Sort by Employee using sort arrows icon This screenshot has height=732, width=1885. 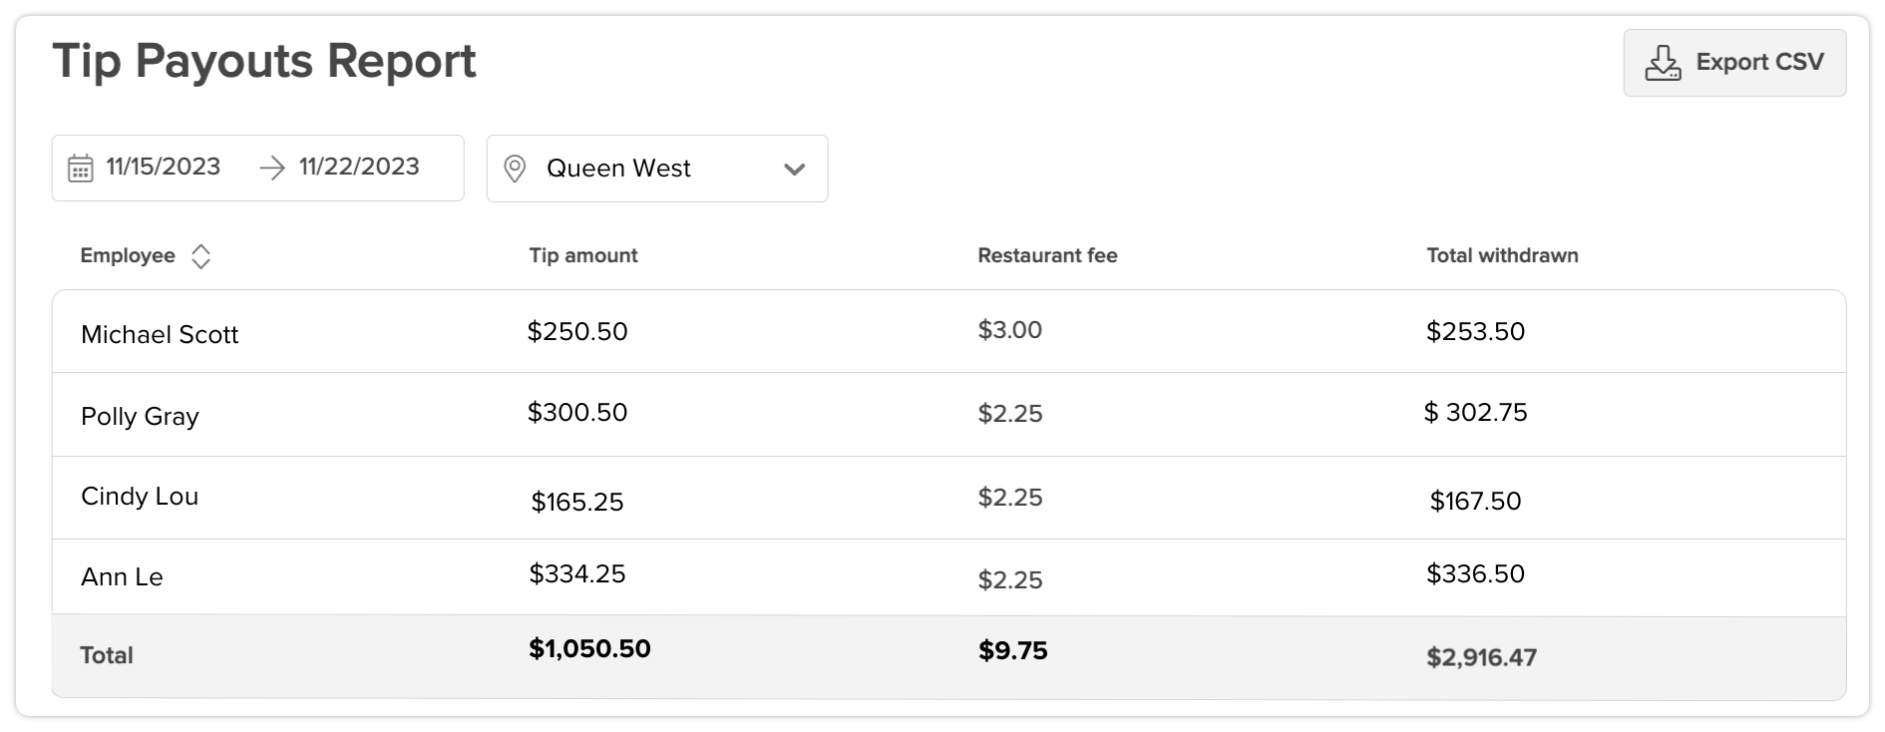point(200,256)
